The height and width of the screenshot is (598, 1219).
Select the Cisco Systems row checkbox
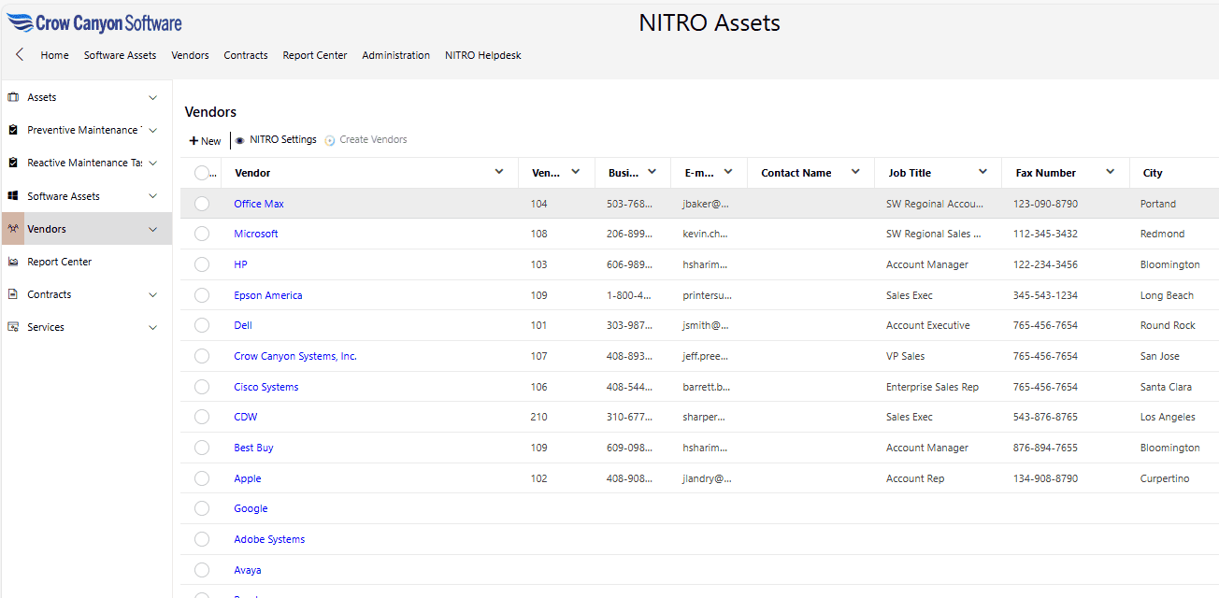pyautogui.click(x=202, y=387)
